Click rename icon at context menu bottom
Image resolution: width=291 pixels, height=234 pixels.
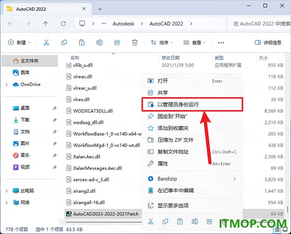(x=195, y=221)
